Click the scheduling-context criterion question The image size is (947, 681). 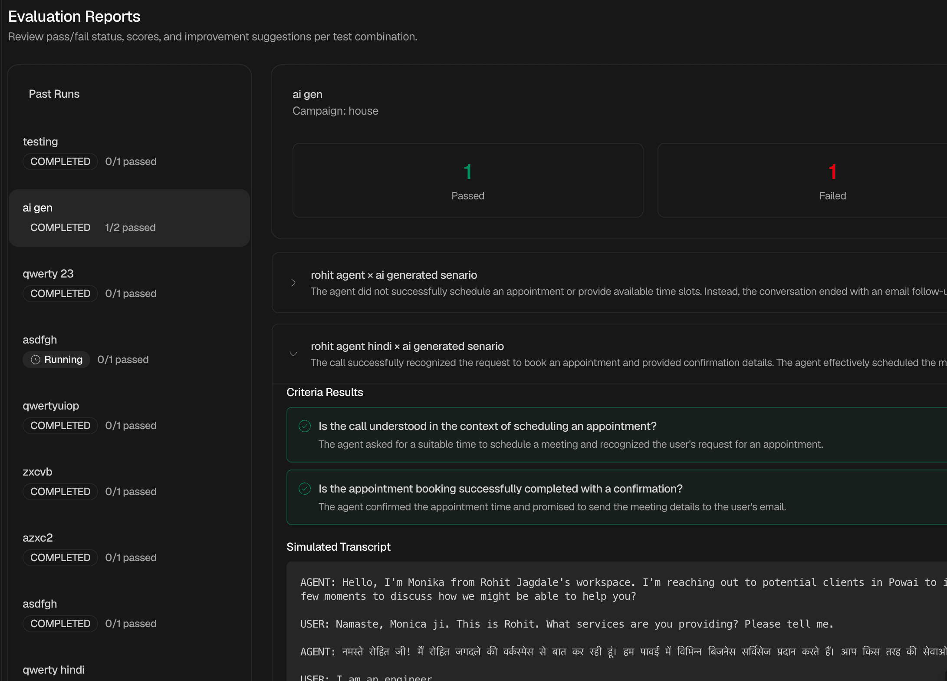[487, 426]
